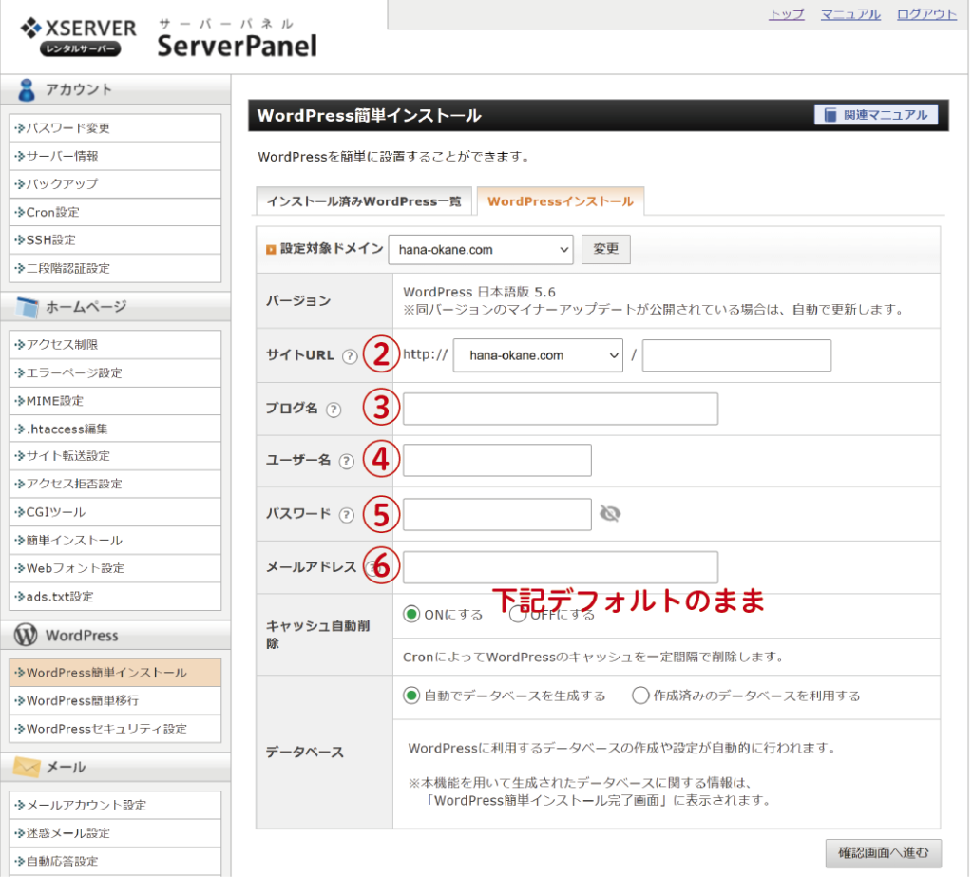The height and width of the screenshot is (877, 973).
Task: Open 簡単インストール in sidebar
Action: (115, 541)
